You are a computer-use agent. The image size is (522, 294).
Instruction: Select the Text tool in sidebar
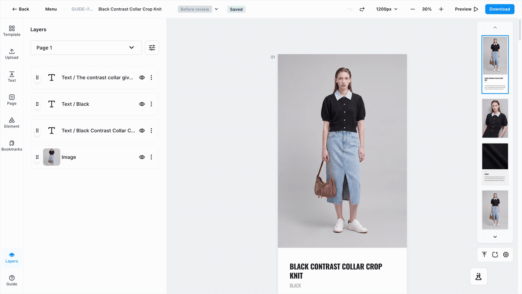pyautogui.click(x=12, y=77)
